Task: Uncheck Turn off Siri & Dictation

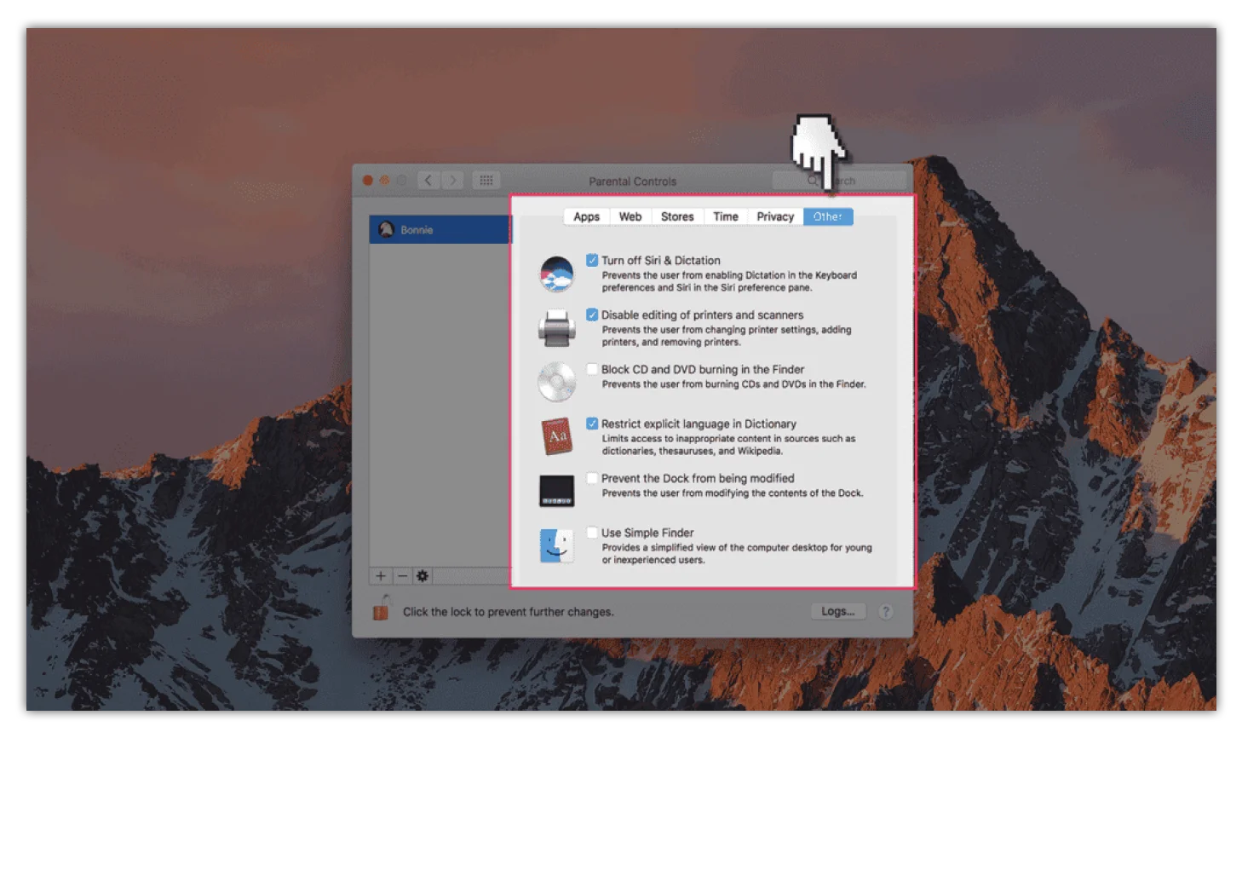Action: (592, 260)
